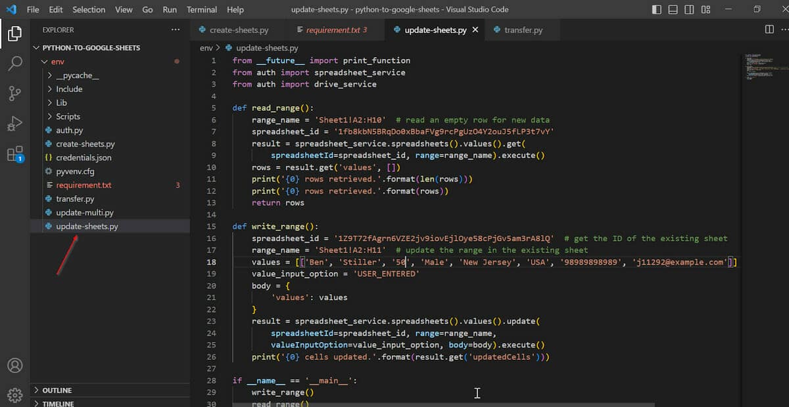Open update-multi.py from the file tree

point(84,213)
